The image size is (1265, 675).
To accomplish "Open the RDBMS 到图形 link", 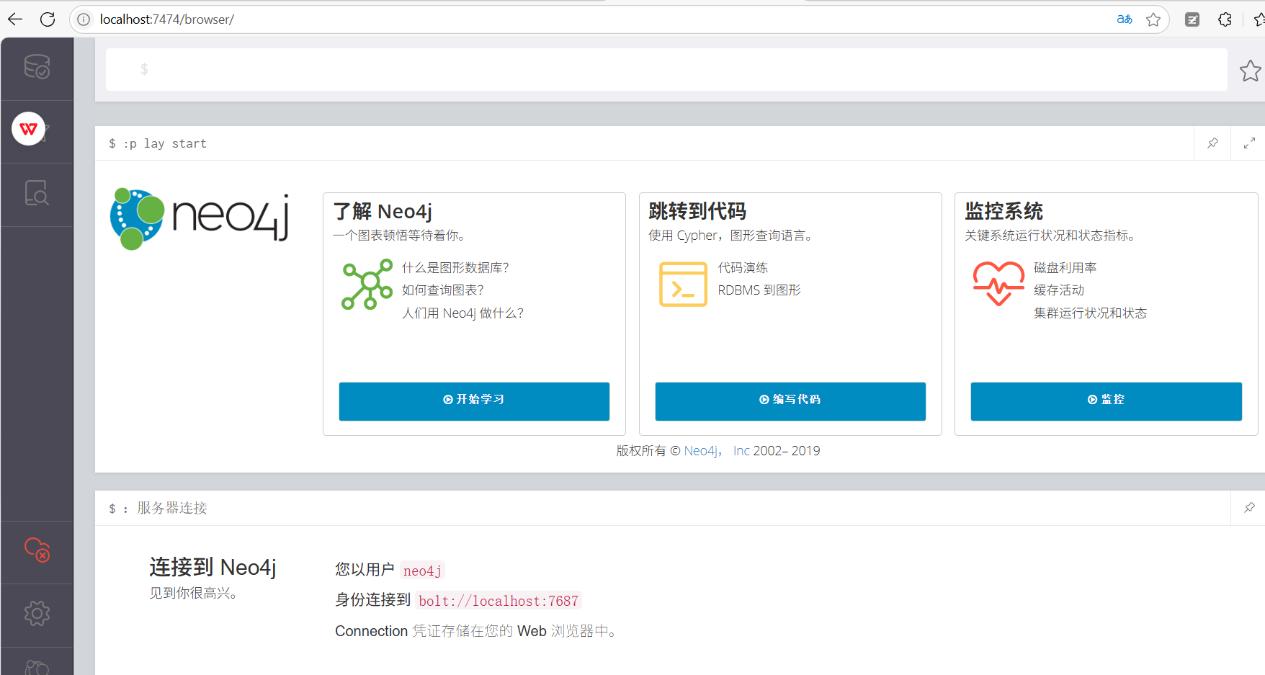I will point(759,290).
